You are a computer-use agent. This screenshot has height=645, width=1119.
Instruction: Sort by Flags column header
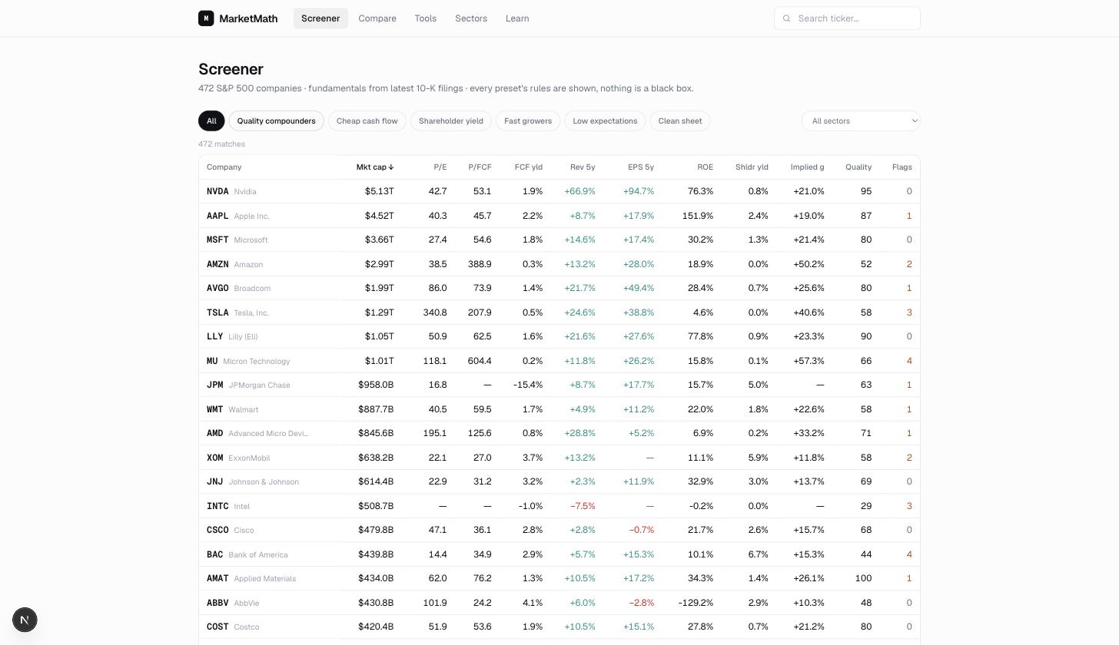click(902, 167)
